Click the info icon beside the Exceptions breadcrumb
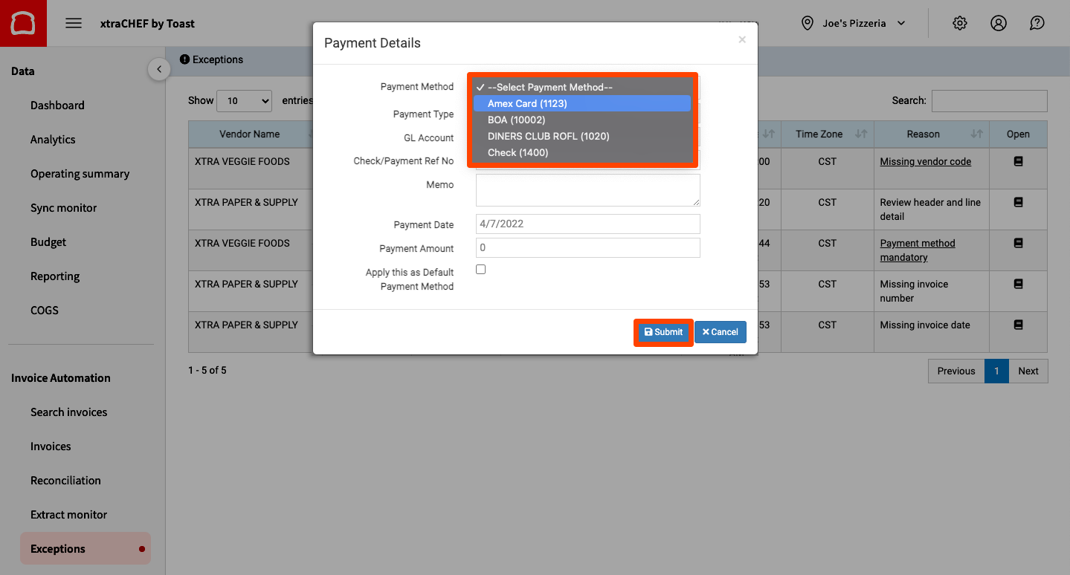This screenshot has height=575, width=1070. pyautogui.click(x=184, y=59)
